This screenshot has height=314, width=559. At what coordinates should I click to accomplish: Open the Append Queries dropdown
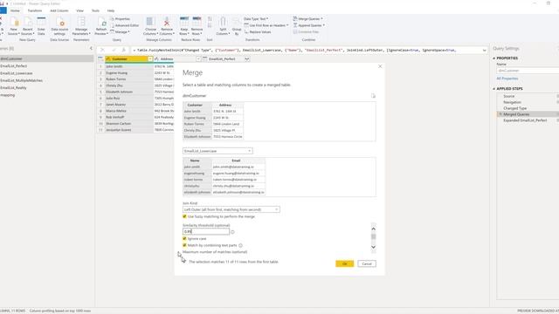point(308,25)
